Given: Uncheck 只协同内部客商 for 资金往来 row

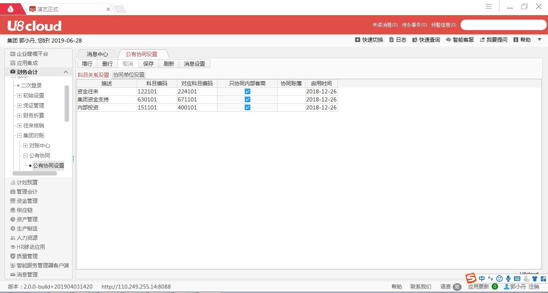Looking at the screenshot, I should coord(248,91).
